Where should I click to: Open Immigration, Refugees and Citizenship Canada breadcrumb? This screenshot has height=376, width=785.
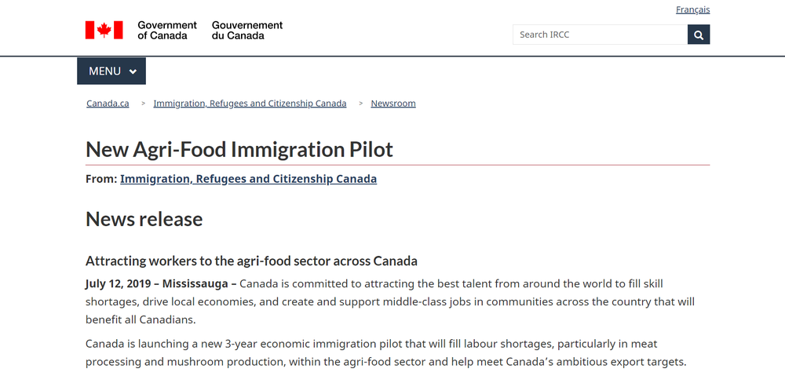[250, 103]
